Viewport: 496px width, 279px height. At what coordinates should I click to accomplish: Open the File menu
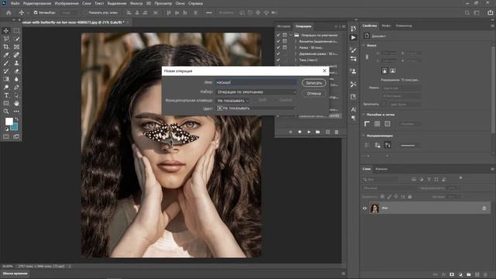point(15,3)
